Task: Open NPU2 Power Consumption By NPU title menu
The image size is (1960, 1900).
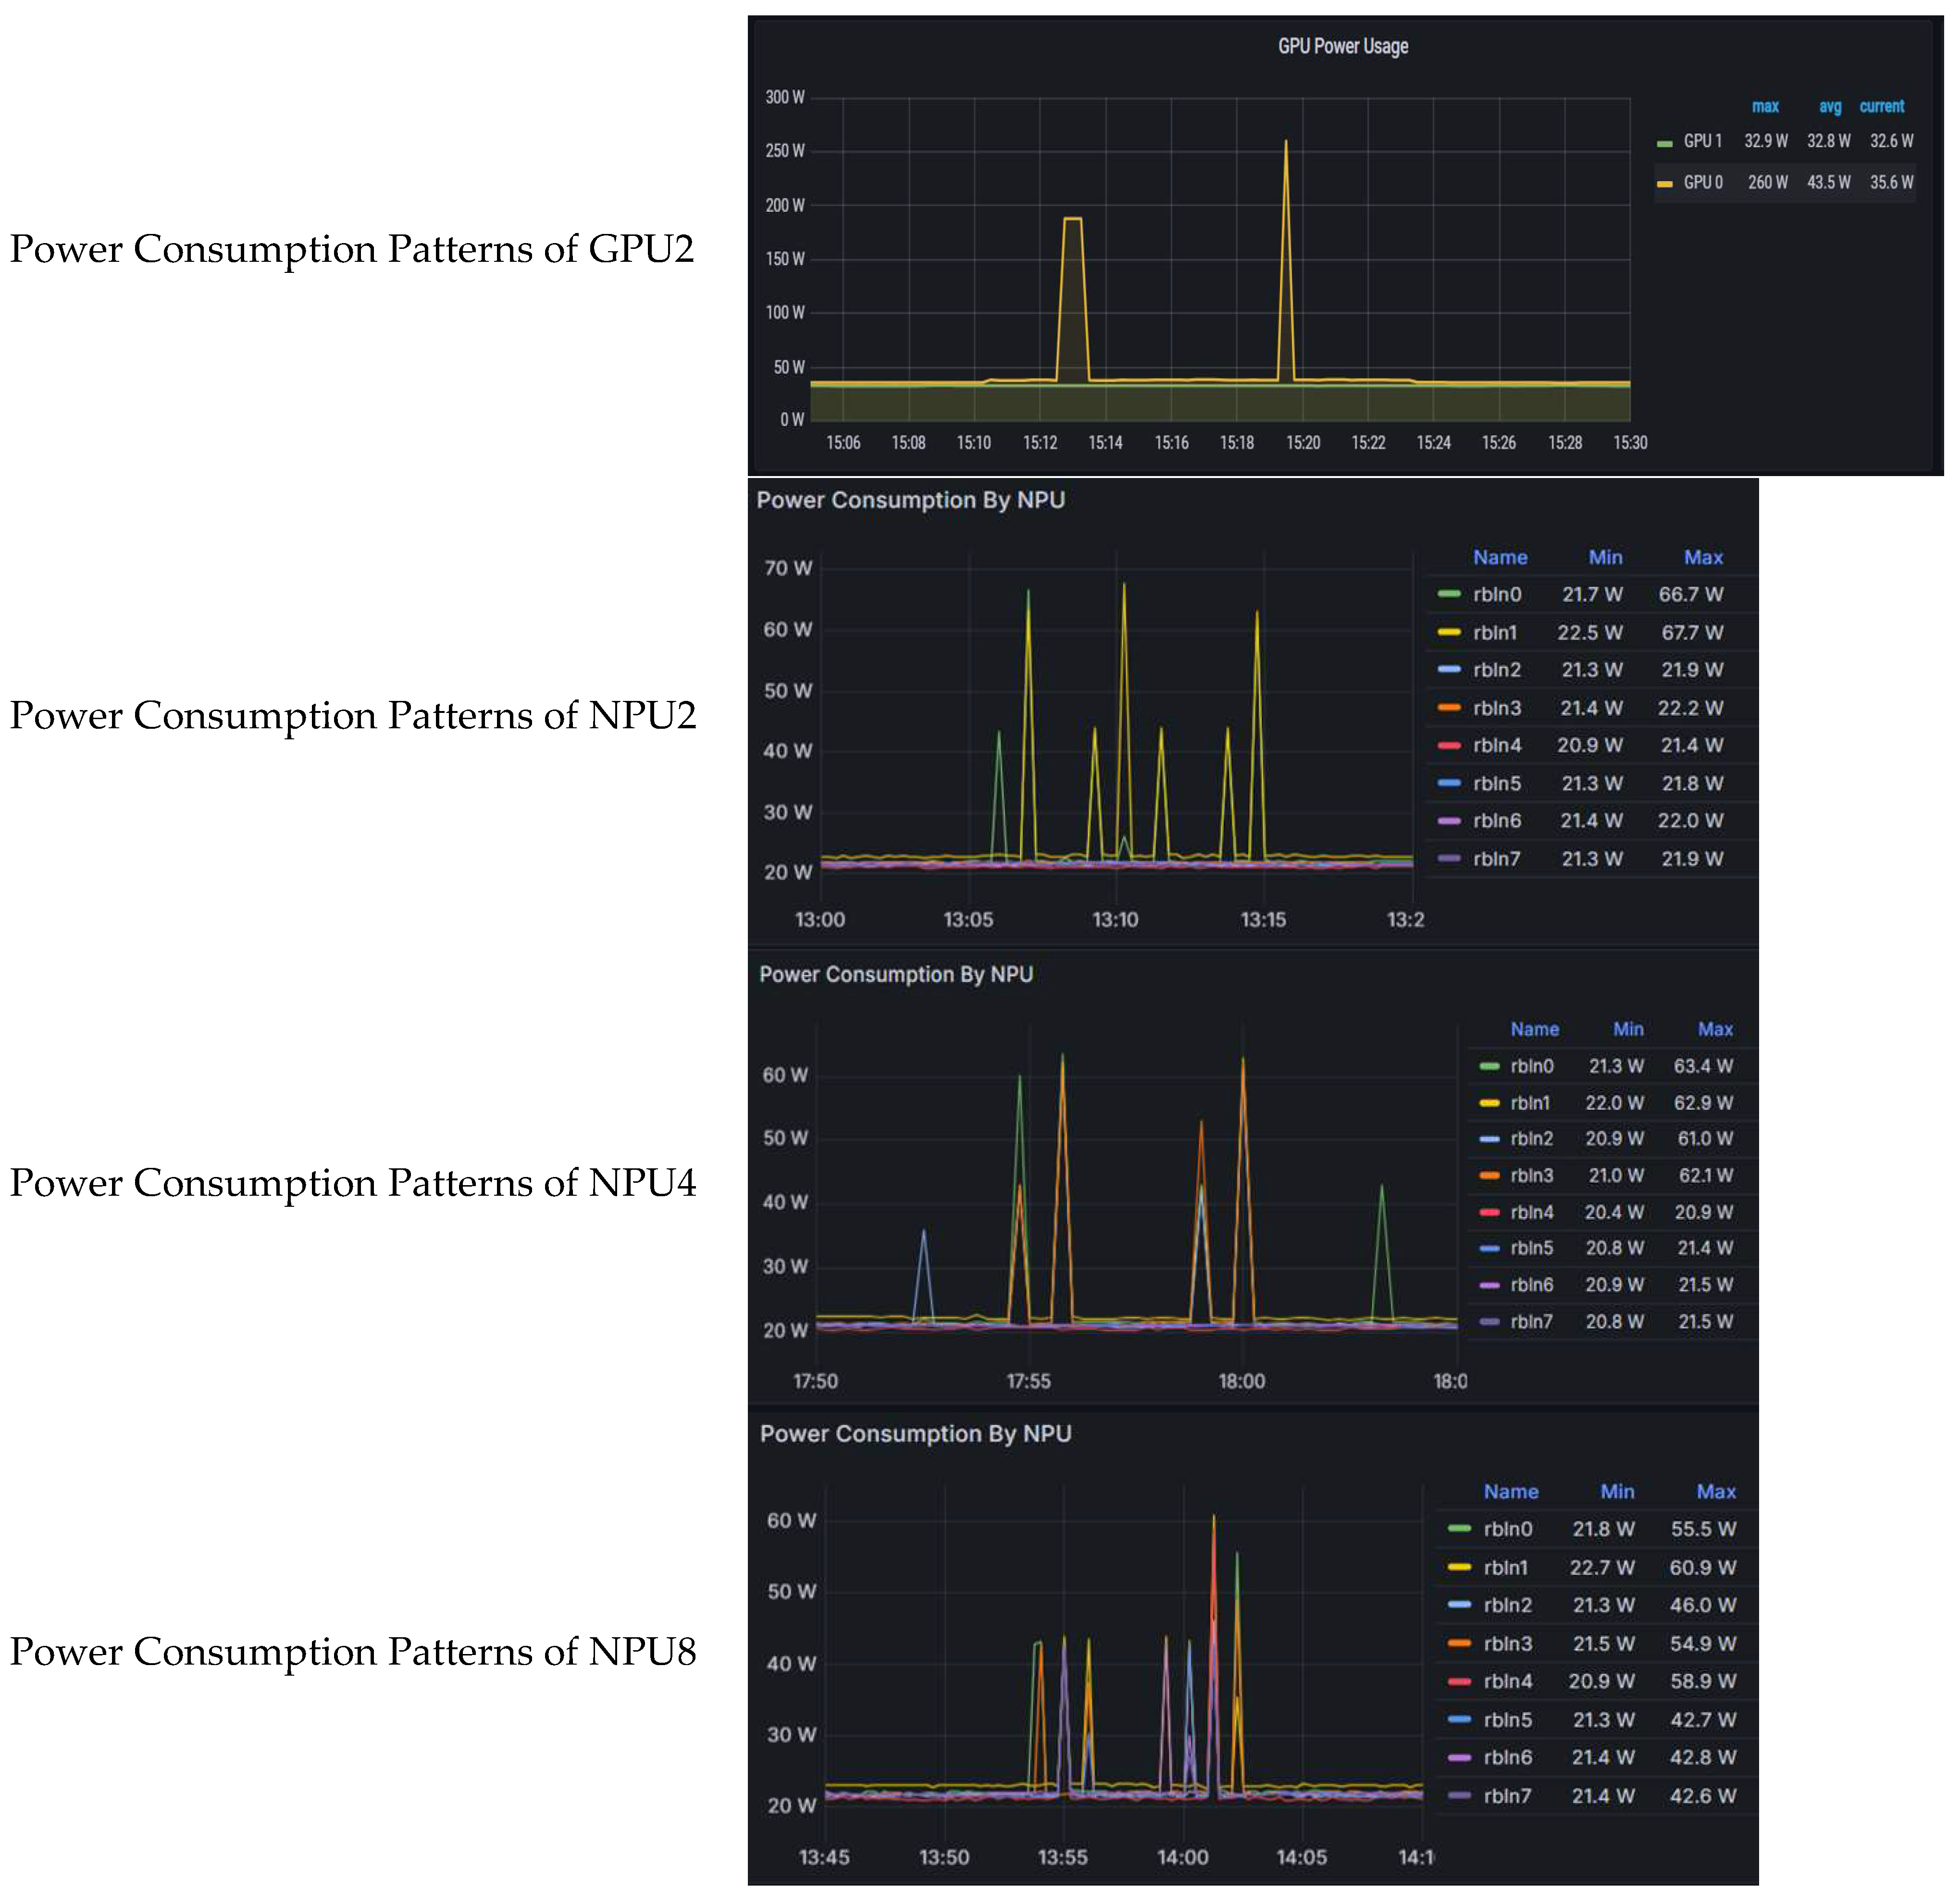Action: click(x=910, y=500)
